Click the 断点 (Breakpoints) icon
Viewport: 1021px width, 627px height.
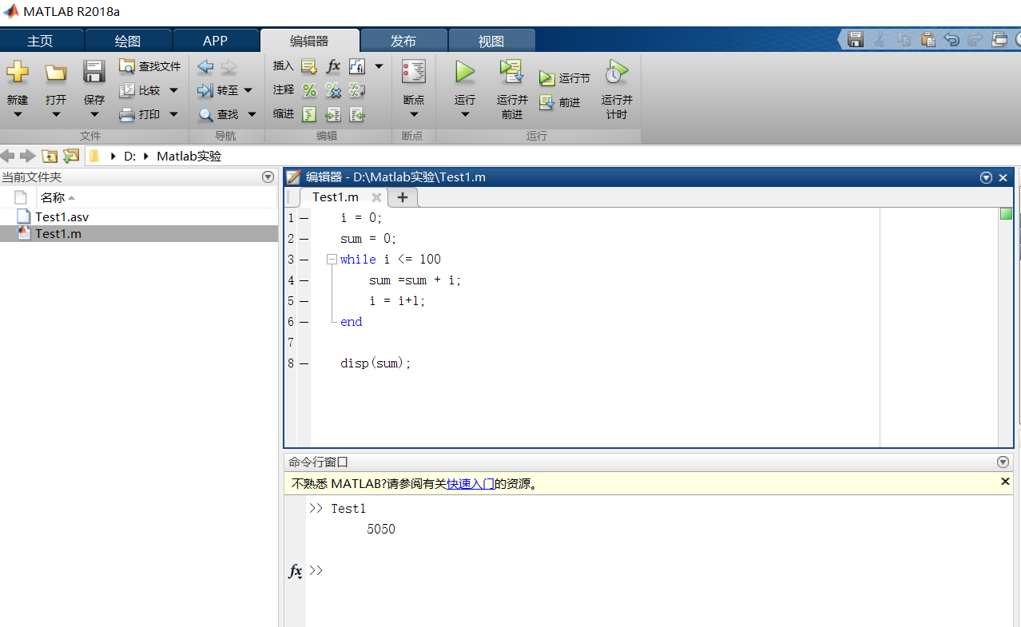point(414,72)
